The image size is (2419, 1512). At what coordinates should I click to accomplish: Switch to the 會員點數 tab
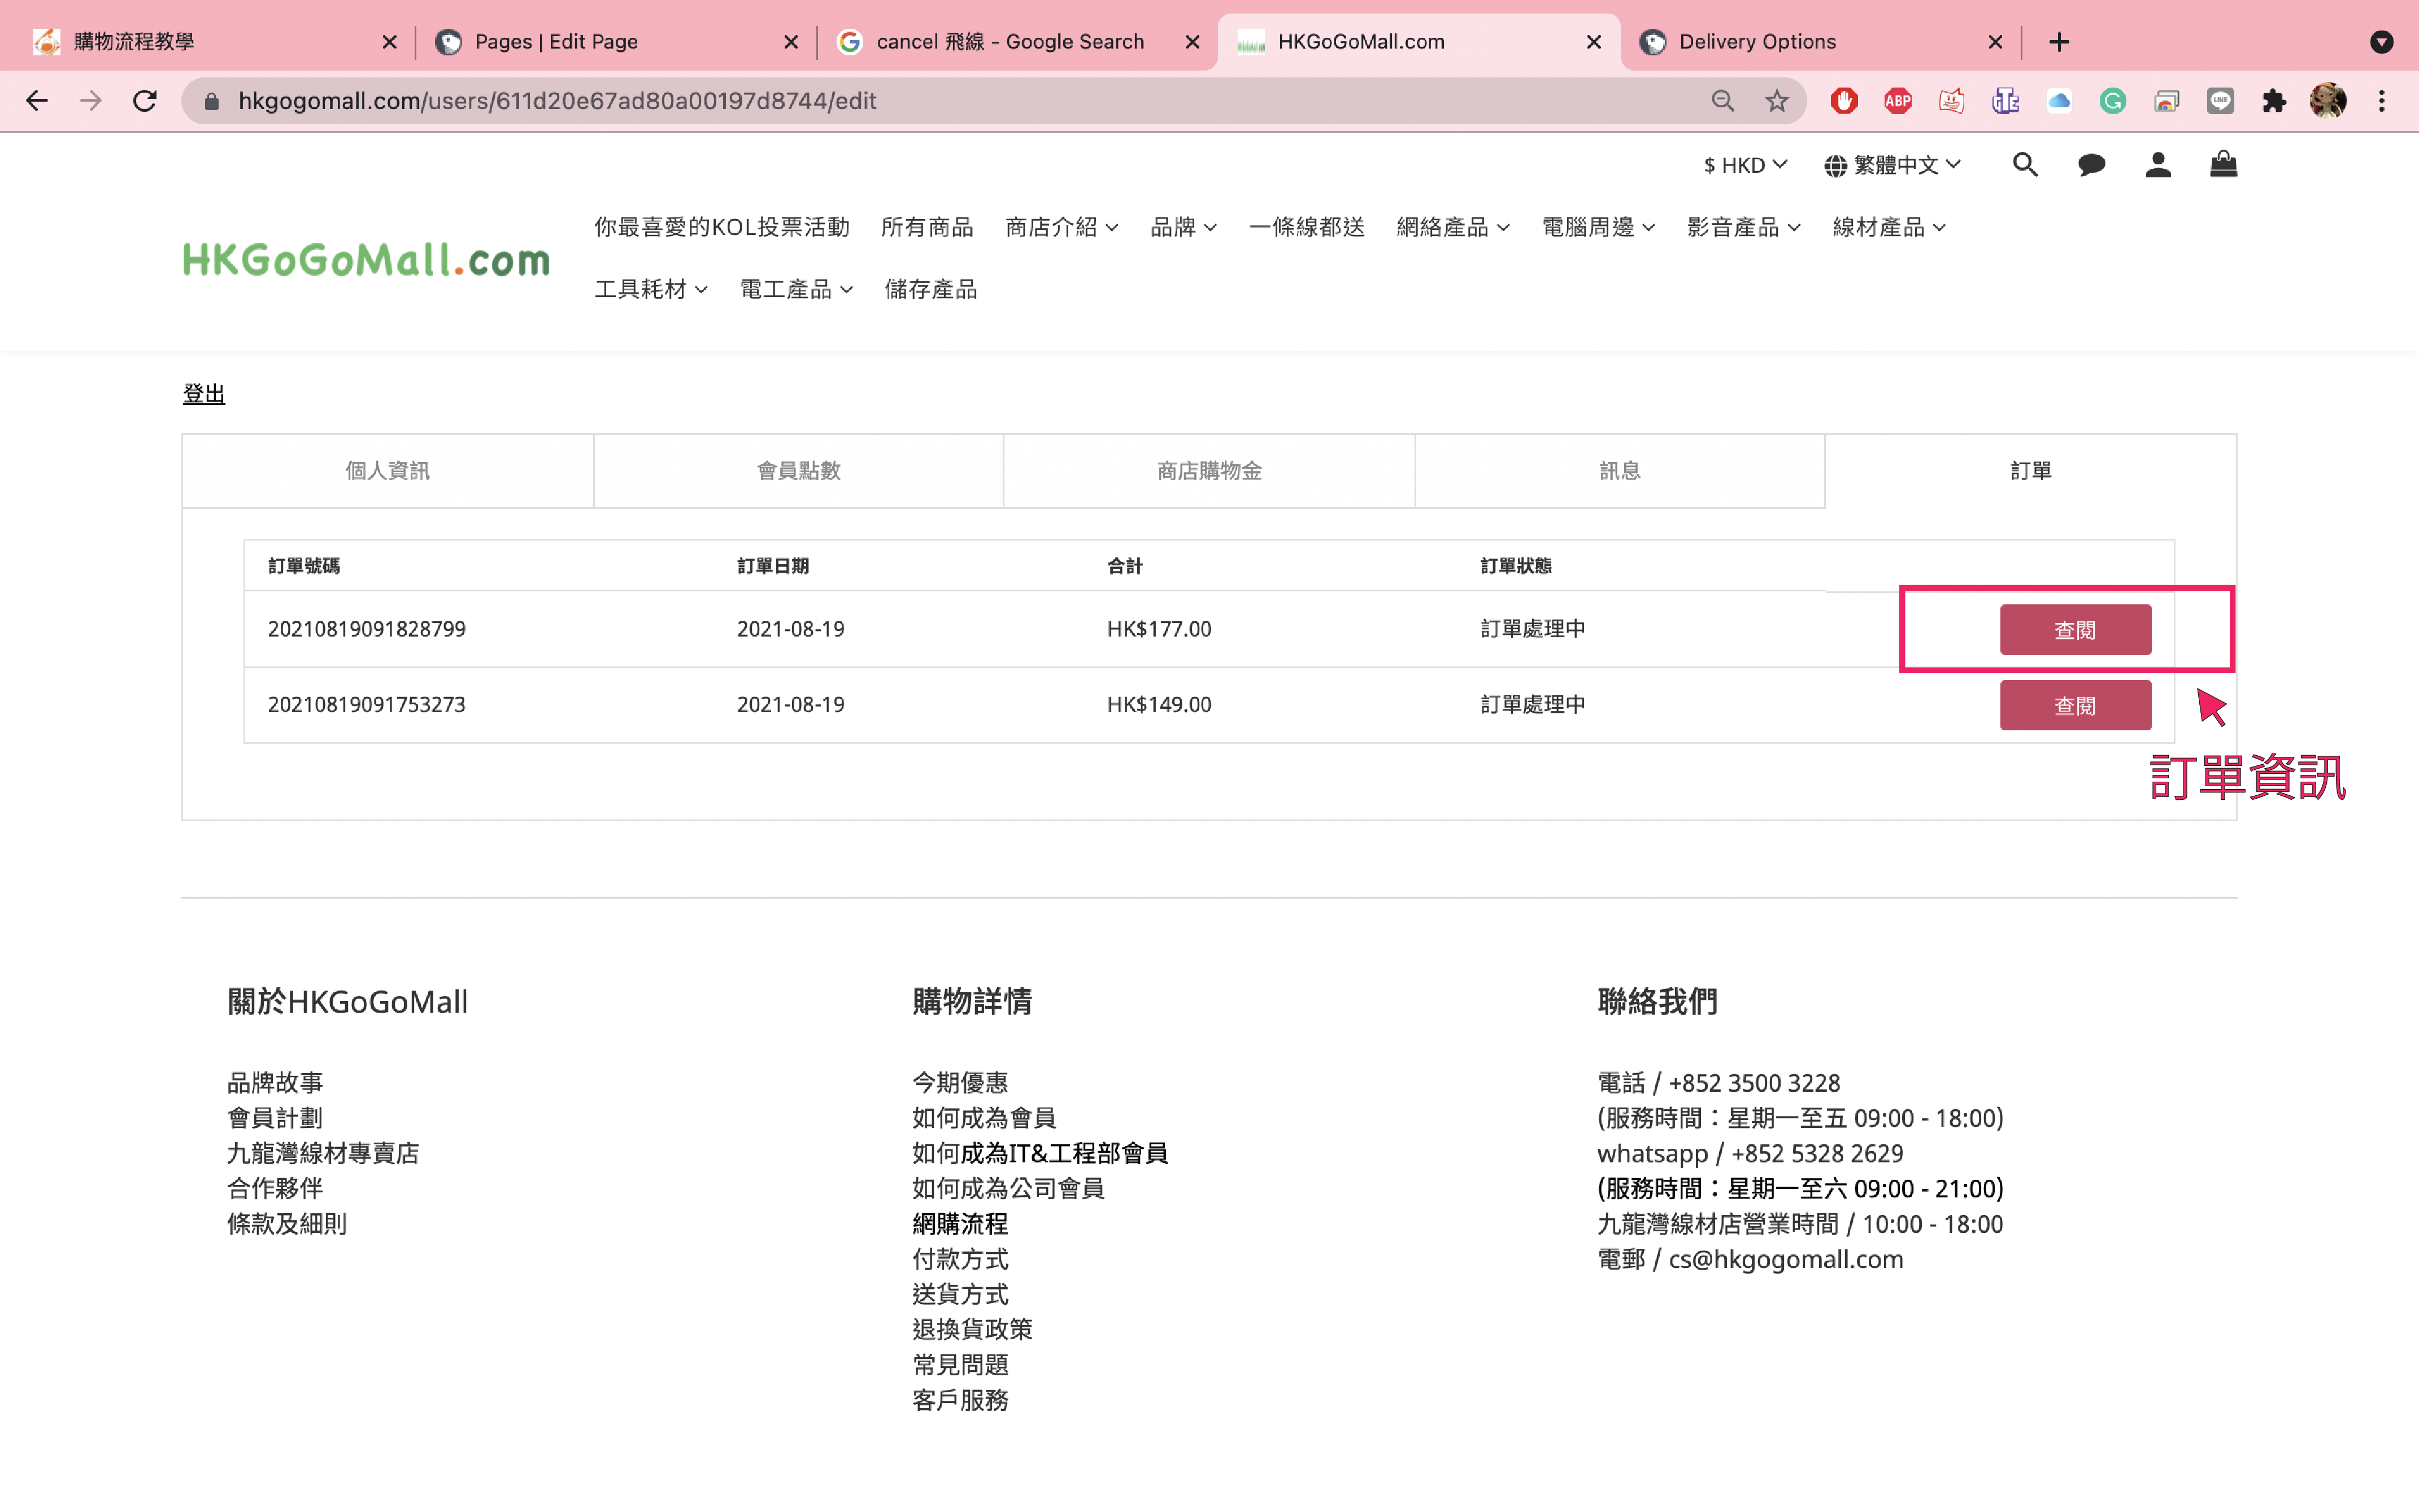(798, 471)
